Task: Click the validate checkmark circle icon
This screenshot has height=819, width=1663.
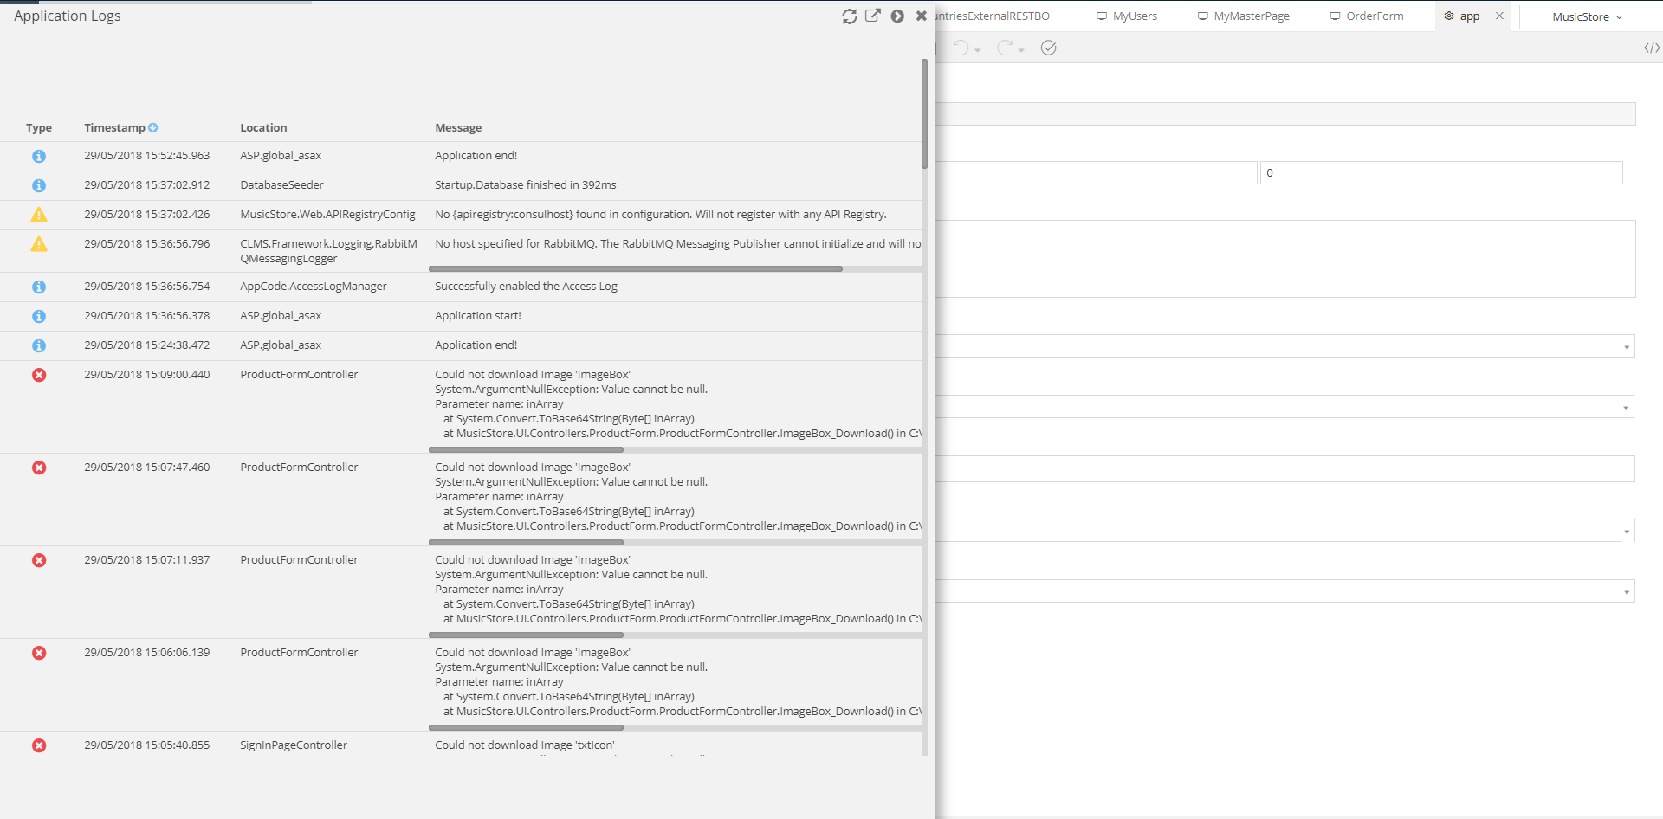Action: tap(1048, 48)
